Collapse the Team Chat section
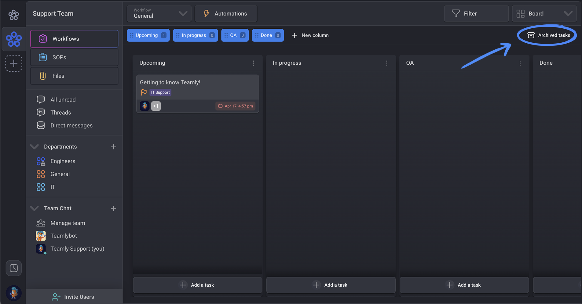The width and height of the screenshot is (582, 304). pyautogui.click(x=35, y=208)
